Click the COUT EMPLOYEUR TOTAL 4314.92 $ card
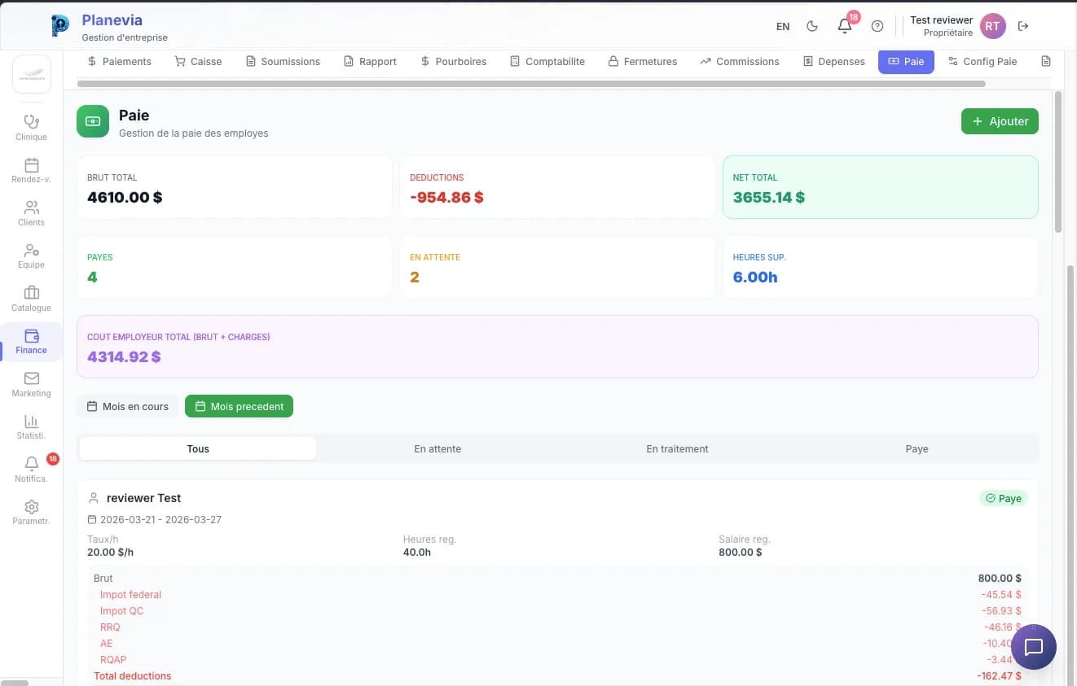 click(557, 347)
